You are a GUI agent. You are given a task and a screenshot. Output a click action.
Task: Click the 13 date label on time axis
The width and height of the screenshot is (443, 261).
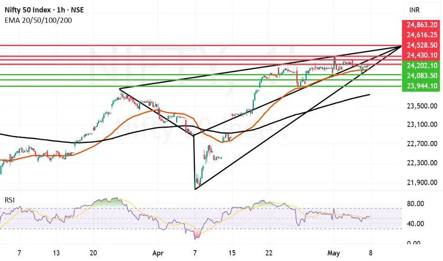point(56,253)
